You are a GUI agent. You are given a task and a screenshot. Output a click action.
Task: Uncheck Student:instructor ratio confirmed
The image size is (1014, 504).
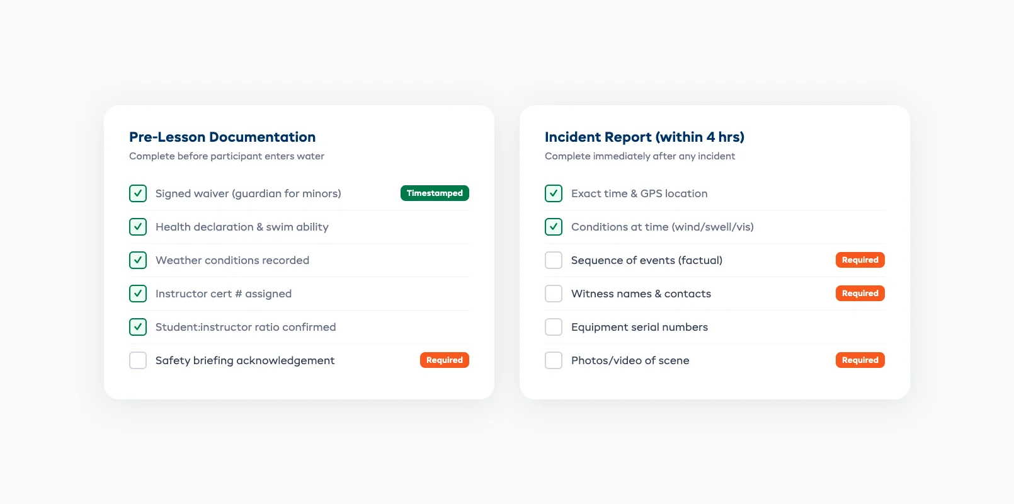click(138, 326)
